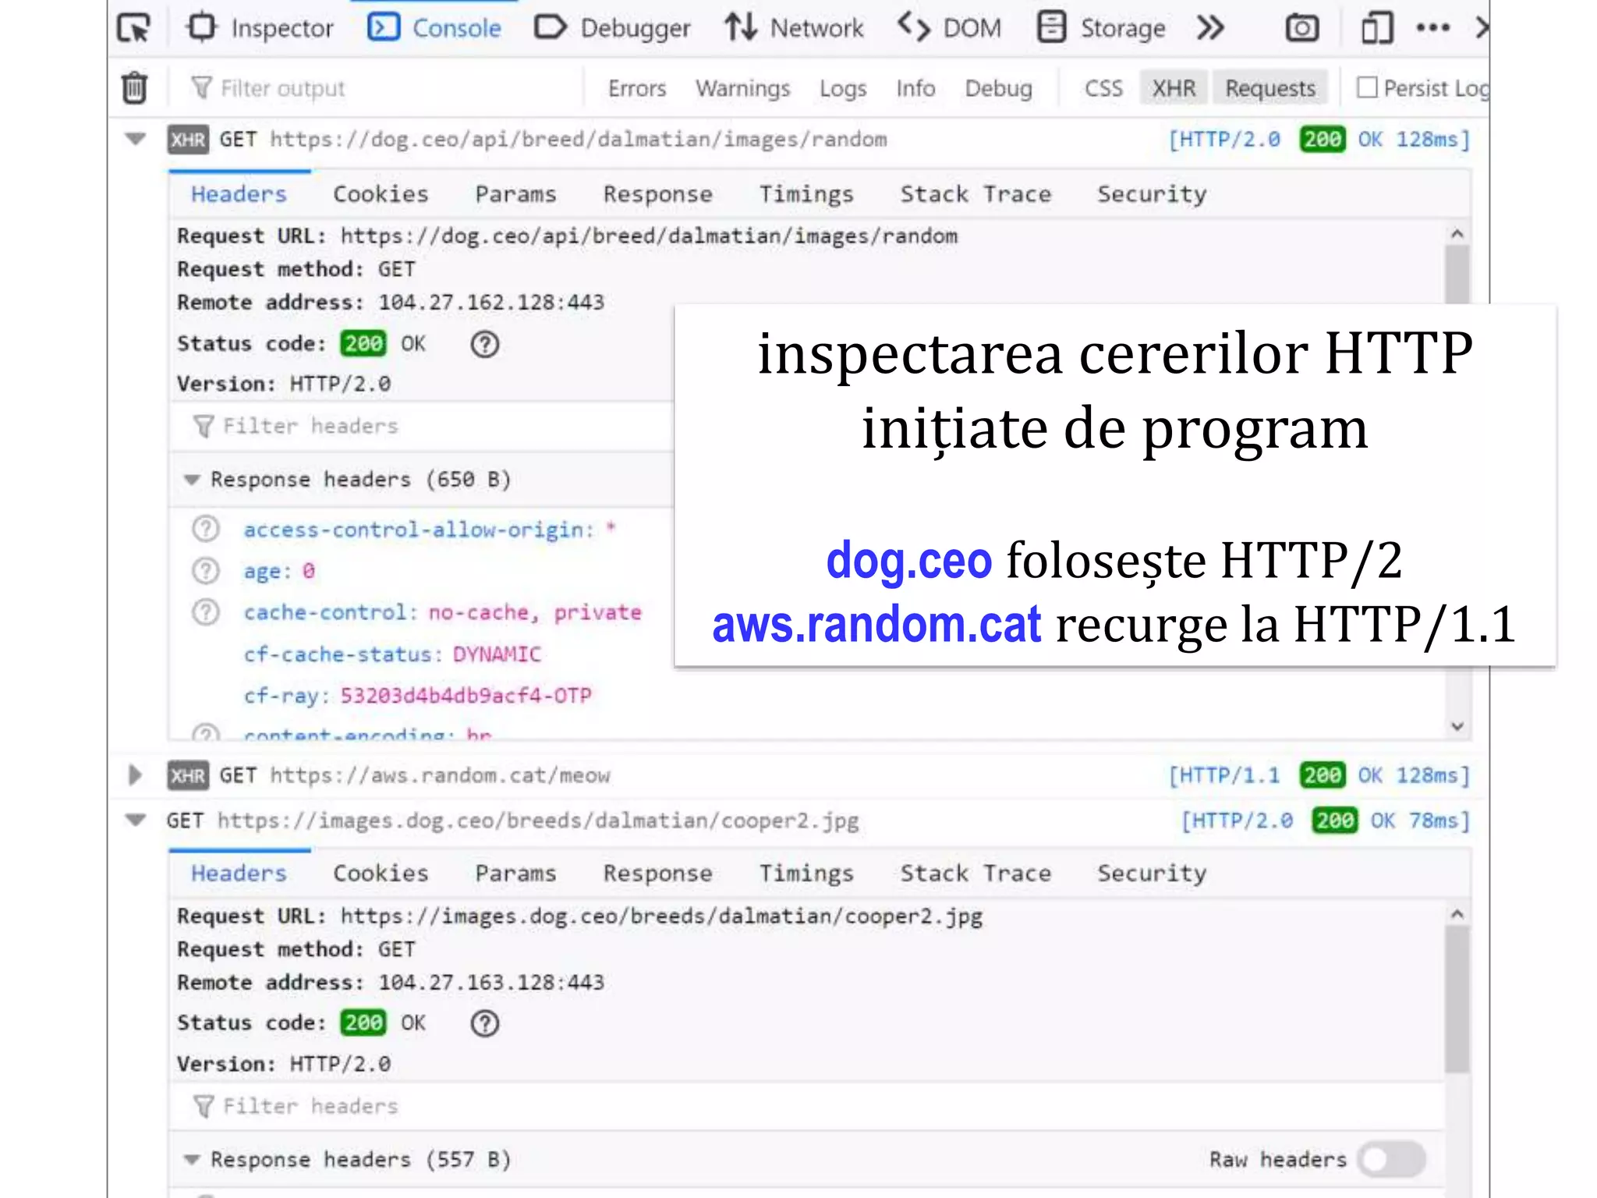
Task: Toggle responsive design mode icon
Action: (x=1376, y=29)
